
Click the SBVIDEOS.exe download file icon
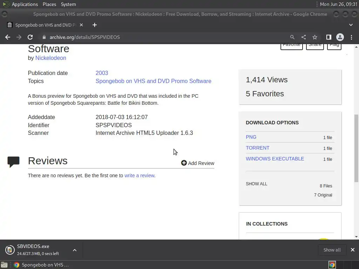10,250
